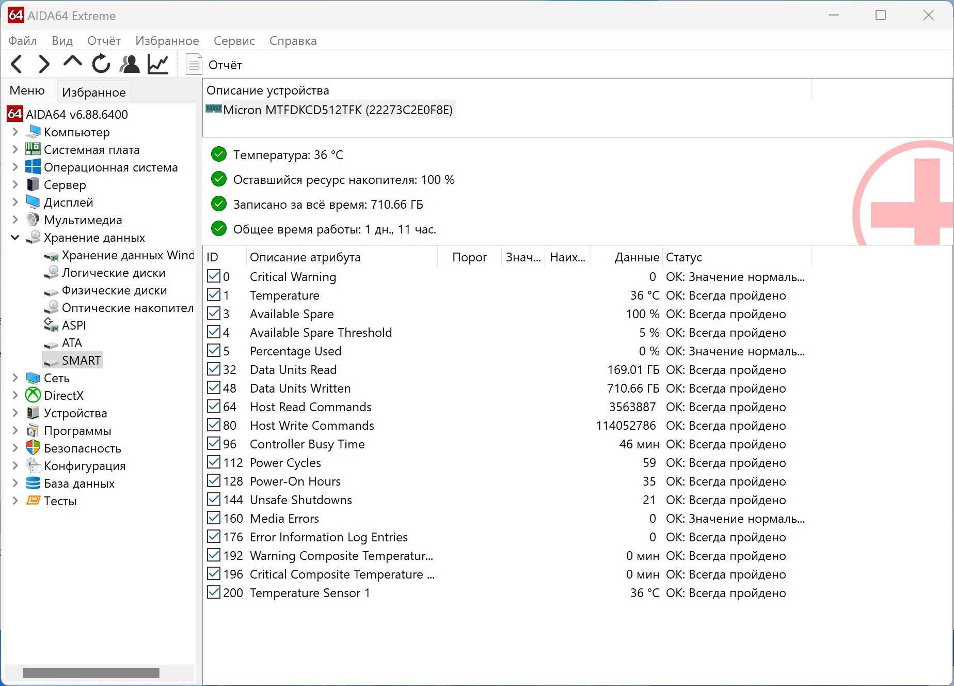Image resolution: width=954 pixels, height=686 pixels.
Task: Open the user icon in the toolbar
Action: pyautogui.click(x=130, y=64)
